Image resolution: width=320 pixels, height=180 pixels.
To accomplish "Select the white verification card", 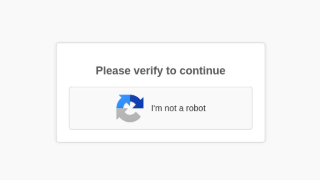I will [x=160, y=92].
